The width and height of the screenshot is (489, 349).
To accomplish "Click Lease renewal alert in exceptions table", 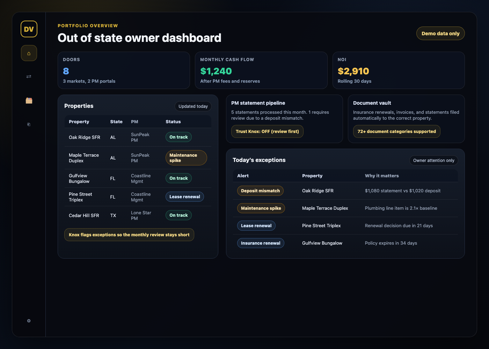I will point(256,226).
